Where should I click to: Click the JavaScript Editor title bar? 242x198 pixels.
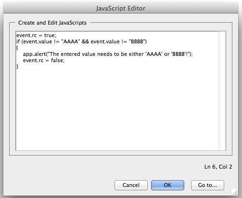(x=121, y=8)
